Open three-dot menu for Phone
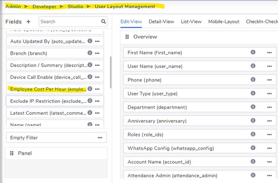278x183 pixels. pyautogui.click(x=269, y=80)
